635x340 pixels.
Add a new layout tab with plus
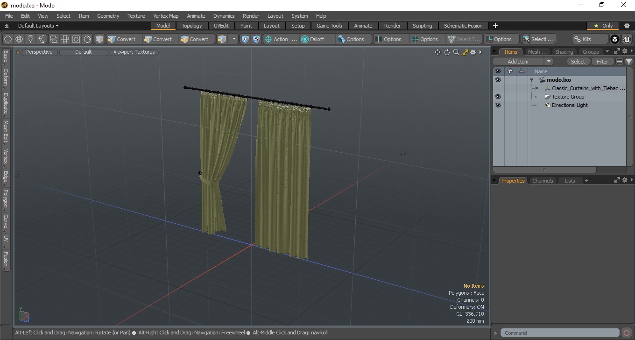[x=495, y=26]
